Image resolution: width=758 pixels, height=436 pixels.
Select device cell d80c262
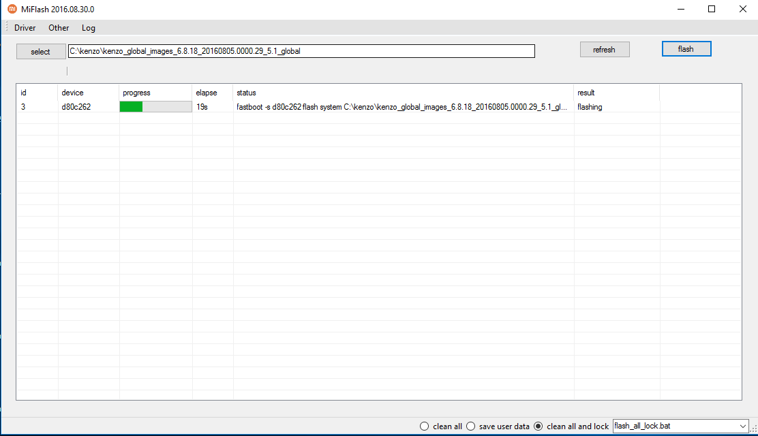click(76, 107)
